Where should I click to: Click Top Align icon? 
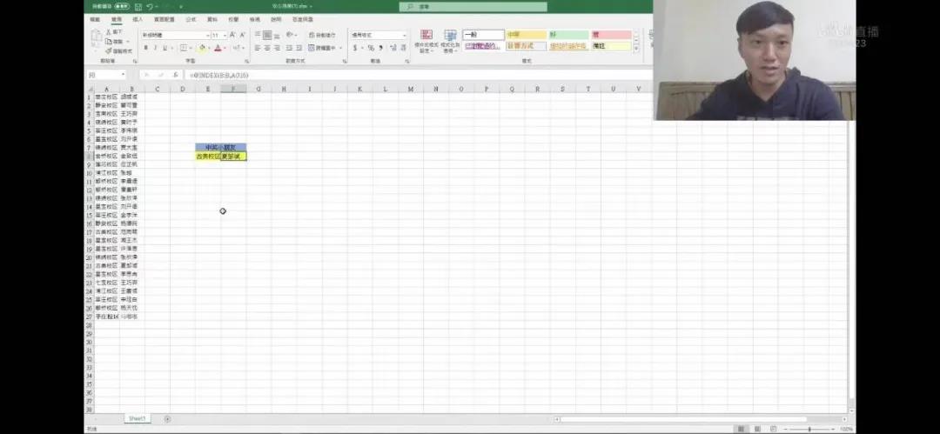point(257,36)
